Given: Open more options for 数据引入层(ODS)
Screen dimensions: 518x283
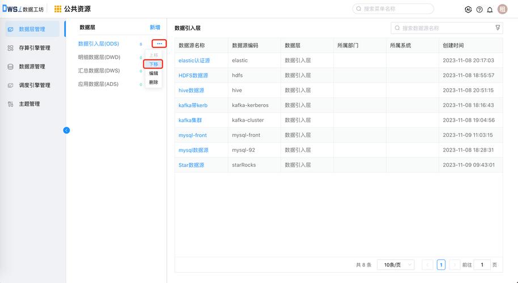Looking at the screenshot, I should pyautogui.click(x=159, y=44).
